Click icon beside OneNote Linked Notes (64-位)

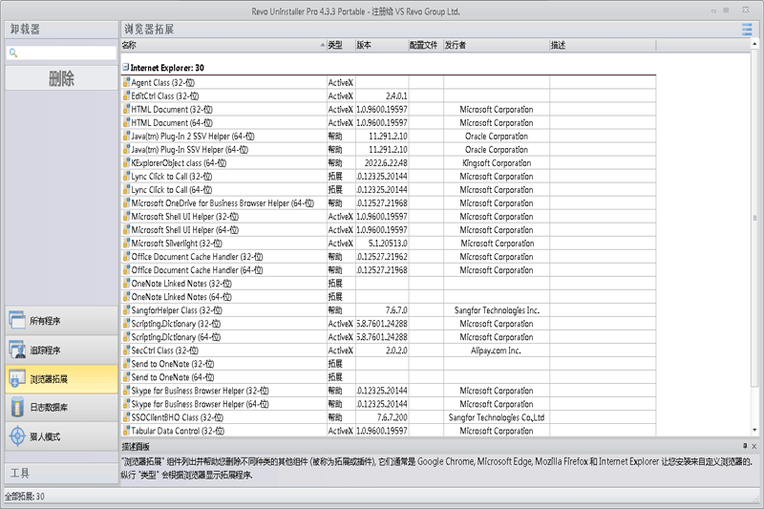click(x=126, y=297)
